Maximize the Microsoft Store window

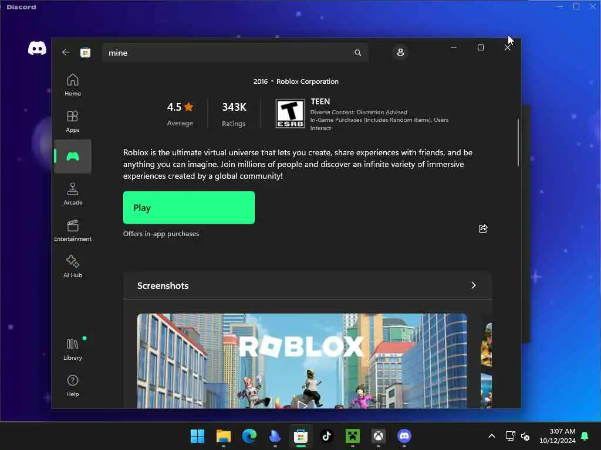coord(480,47)
